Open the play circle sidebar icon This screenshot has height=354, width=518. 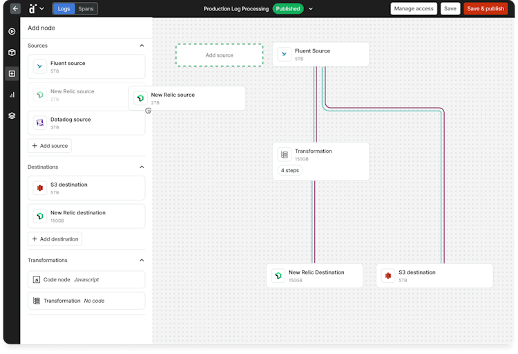[12, 31]
